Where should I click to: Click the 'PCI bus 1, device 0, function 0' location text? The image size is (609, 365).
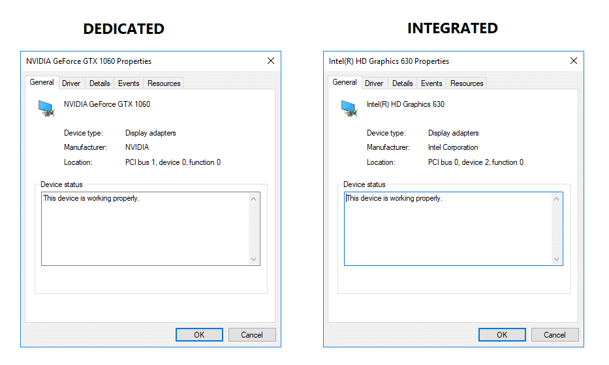click(x=173, y=162)
